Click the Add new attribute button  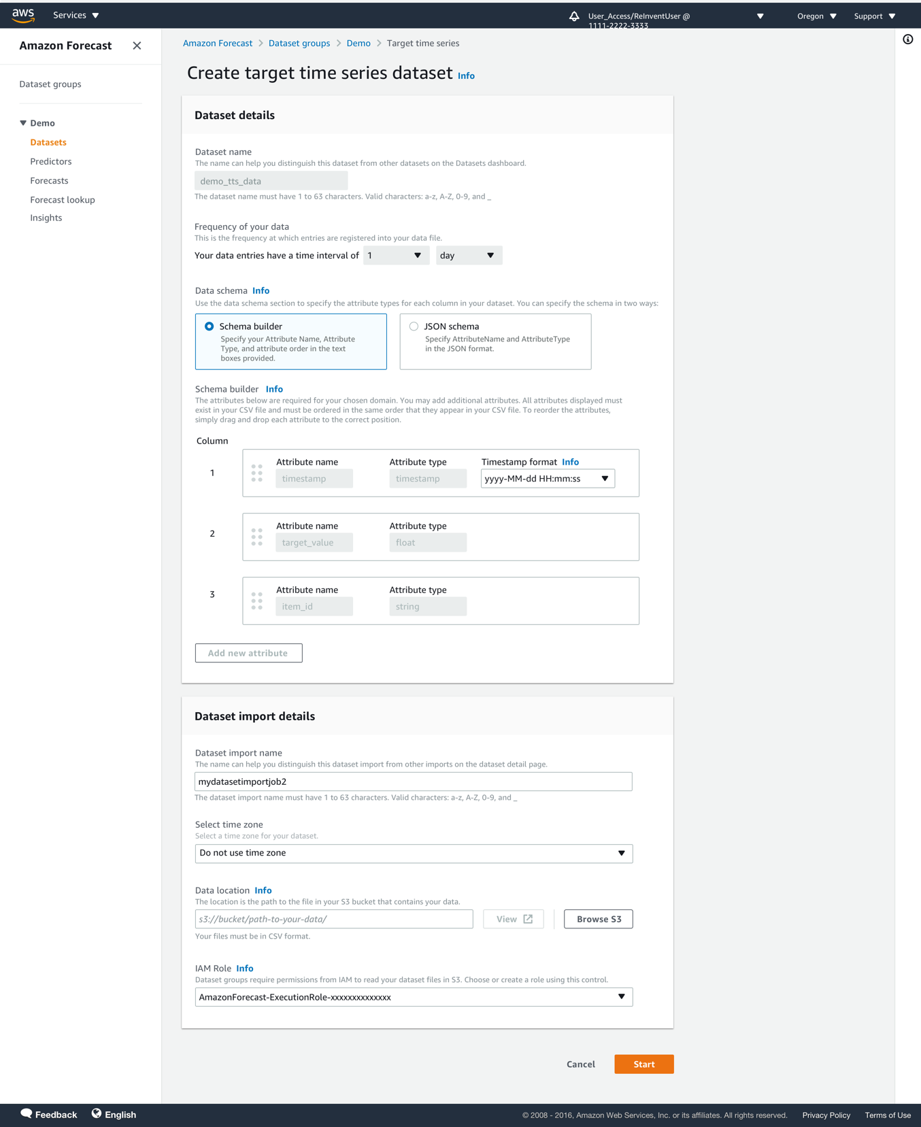pos(248,653)
